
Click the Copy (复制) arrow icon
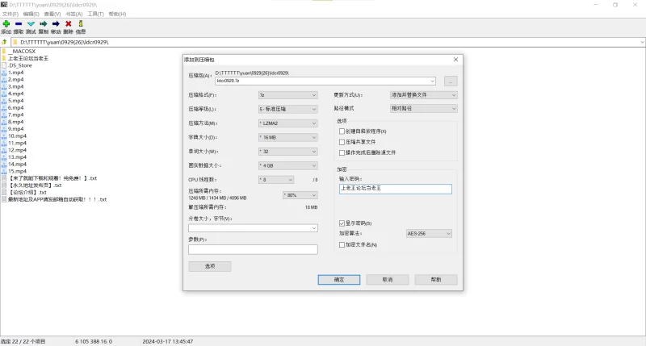43,24
